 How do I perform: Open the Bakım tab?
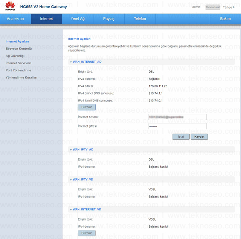point(225,19)
